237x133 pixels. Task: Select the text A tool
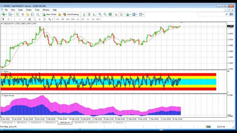click(40, 19)
